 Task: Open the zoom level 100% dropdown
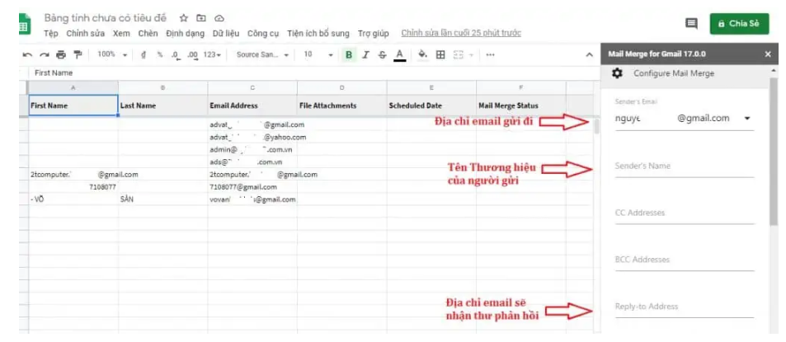point(113,55)
